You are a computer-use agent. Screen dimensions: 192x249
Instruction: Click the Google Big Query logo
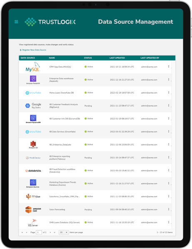click(33, 106)
